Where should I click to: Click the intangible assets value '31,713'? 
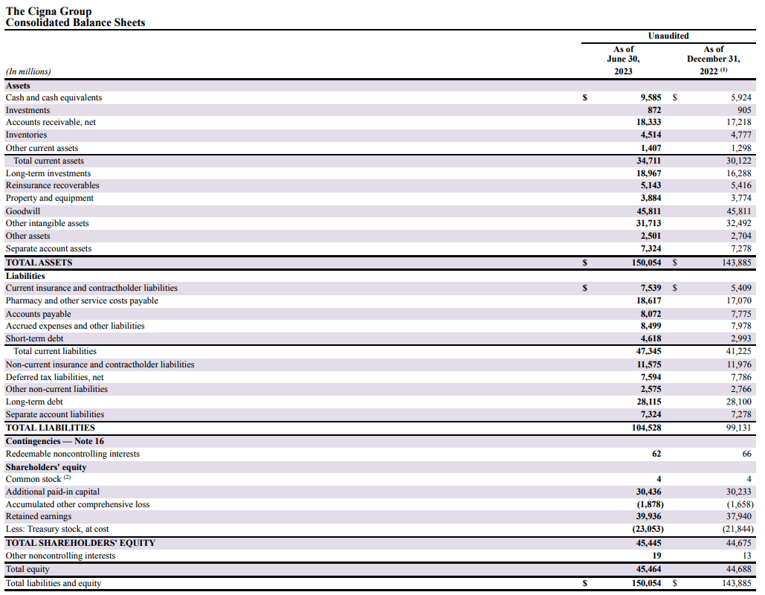(x=649, y=224)
